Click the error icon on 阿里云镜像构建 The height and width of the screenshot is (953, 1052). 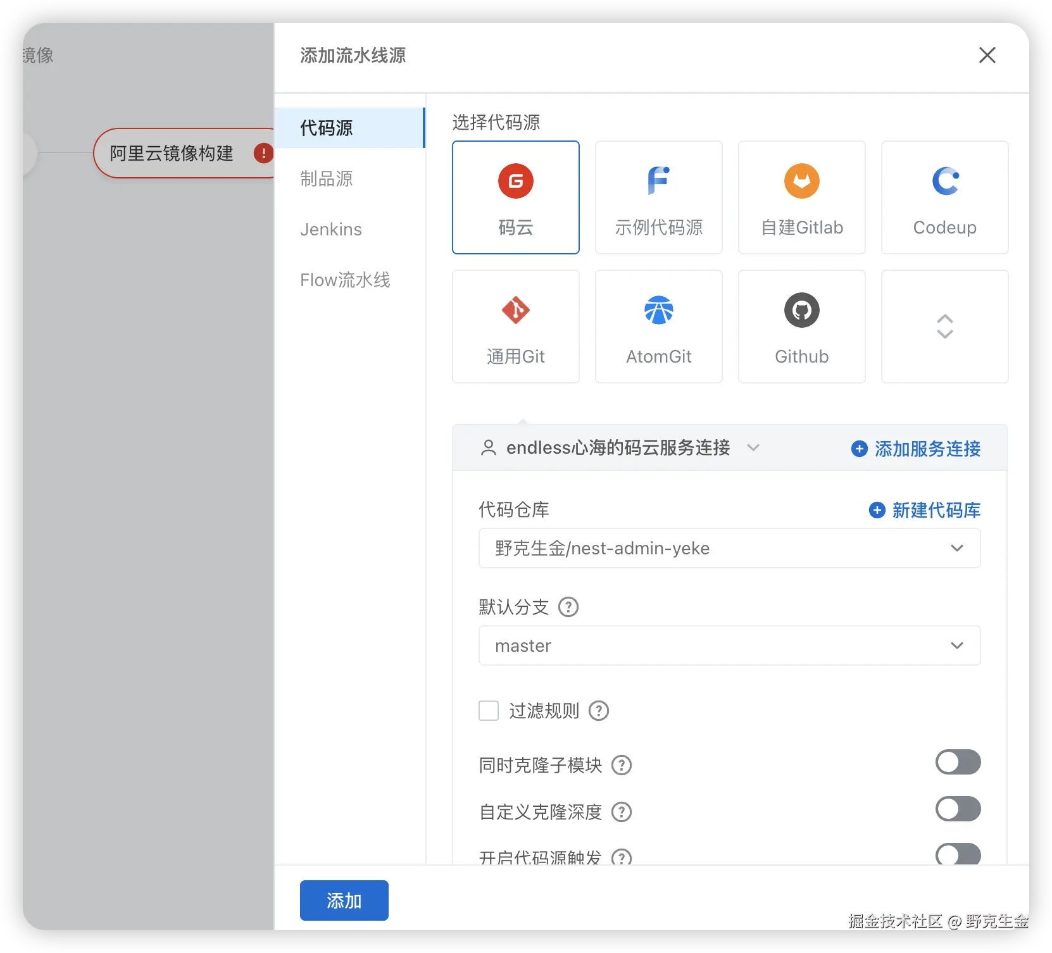coord(263,153)
